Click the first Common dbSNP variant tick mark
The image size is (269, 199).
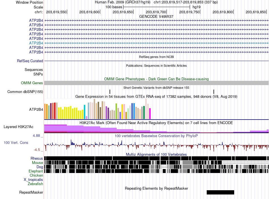(110, 92)
